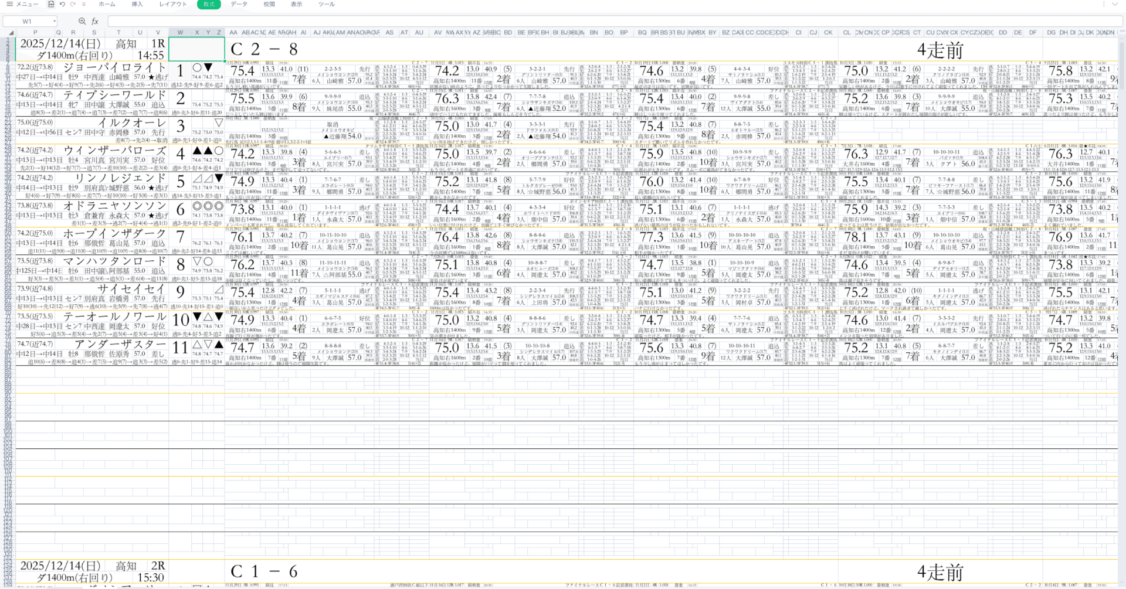The image size is (1126, 589).
Task: Switch to the 挿入 tab
Action: pyautogui.click(x=137, y=4)
